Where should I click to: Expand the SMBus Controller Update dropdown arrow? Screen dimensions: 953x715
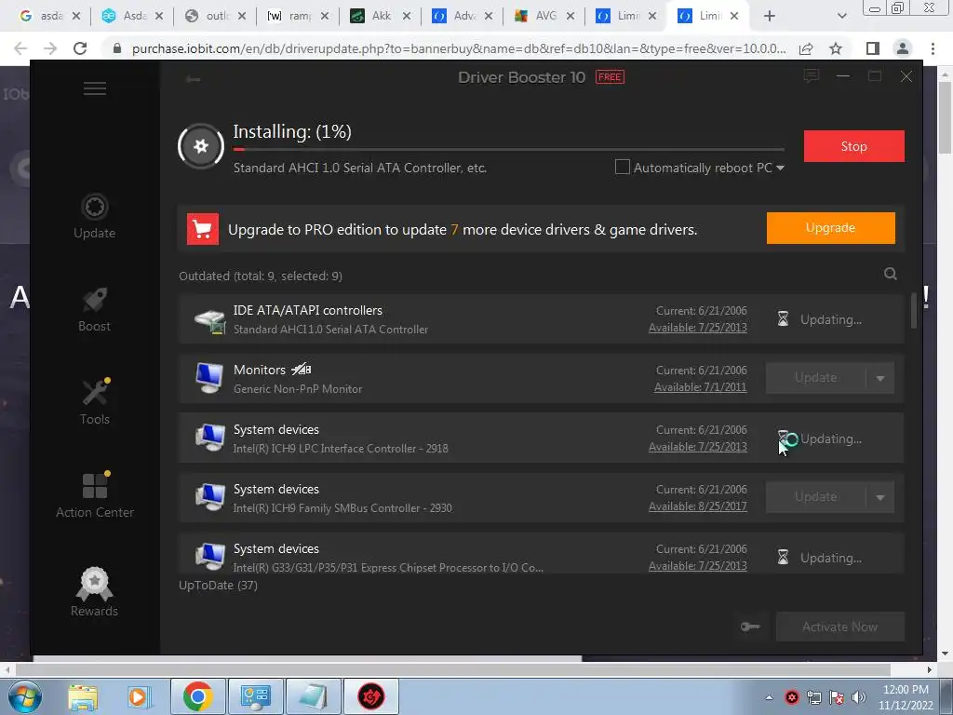tap(880, 497)
